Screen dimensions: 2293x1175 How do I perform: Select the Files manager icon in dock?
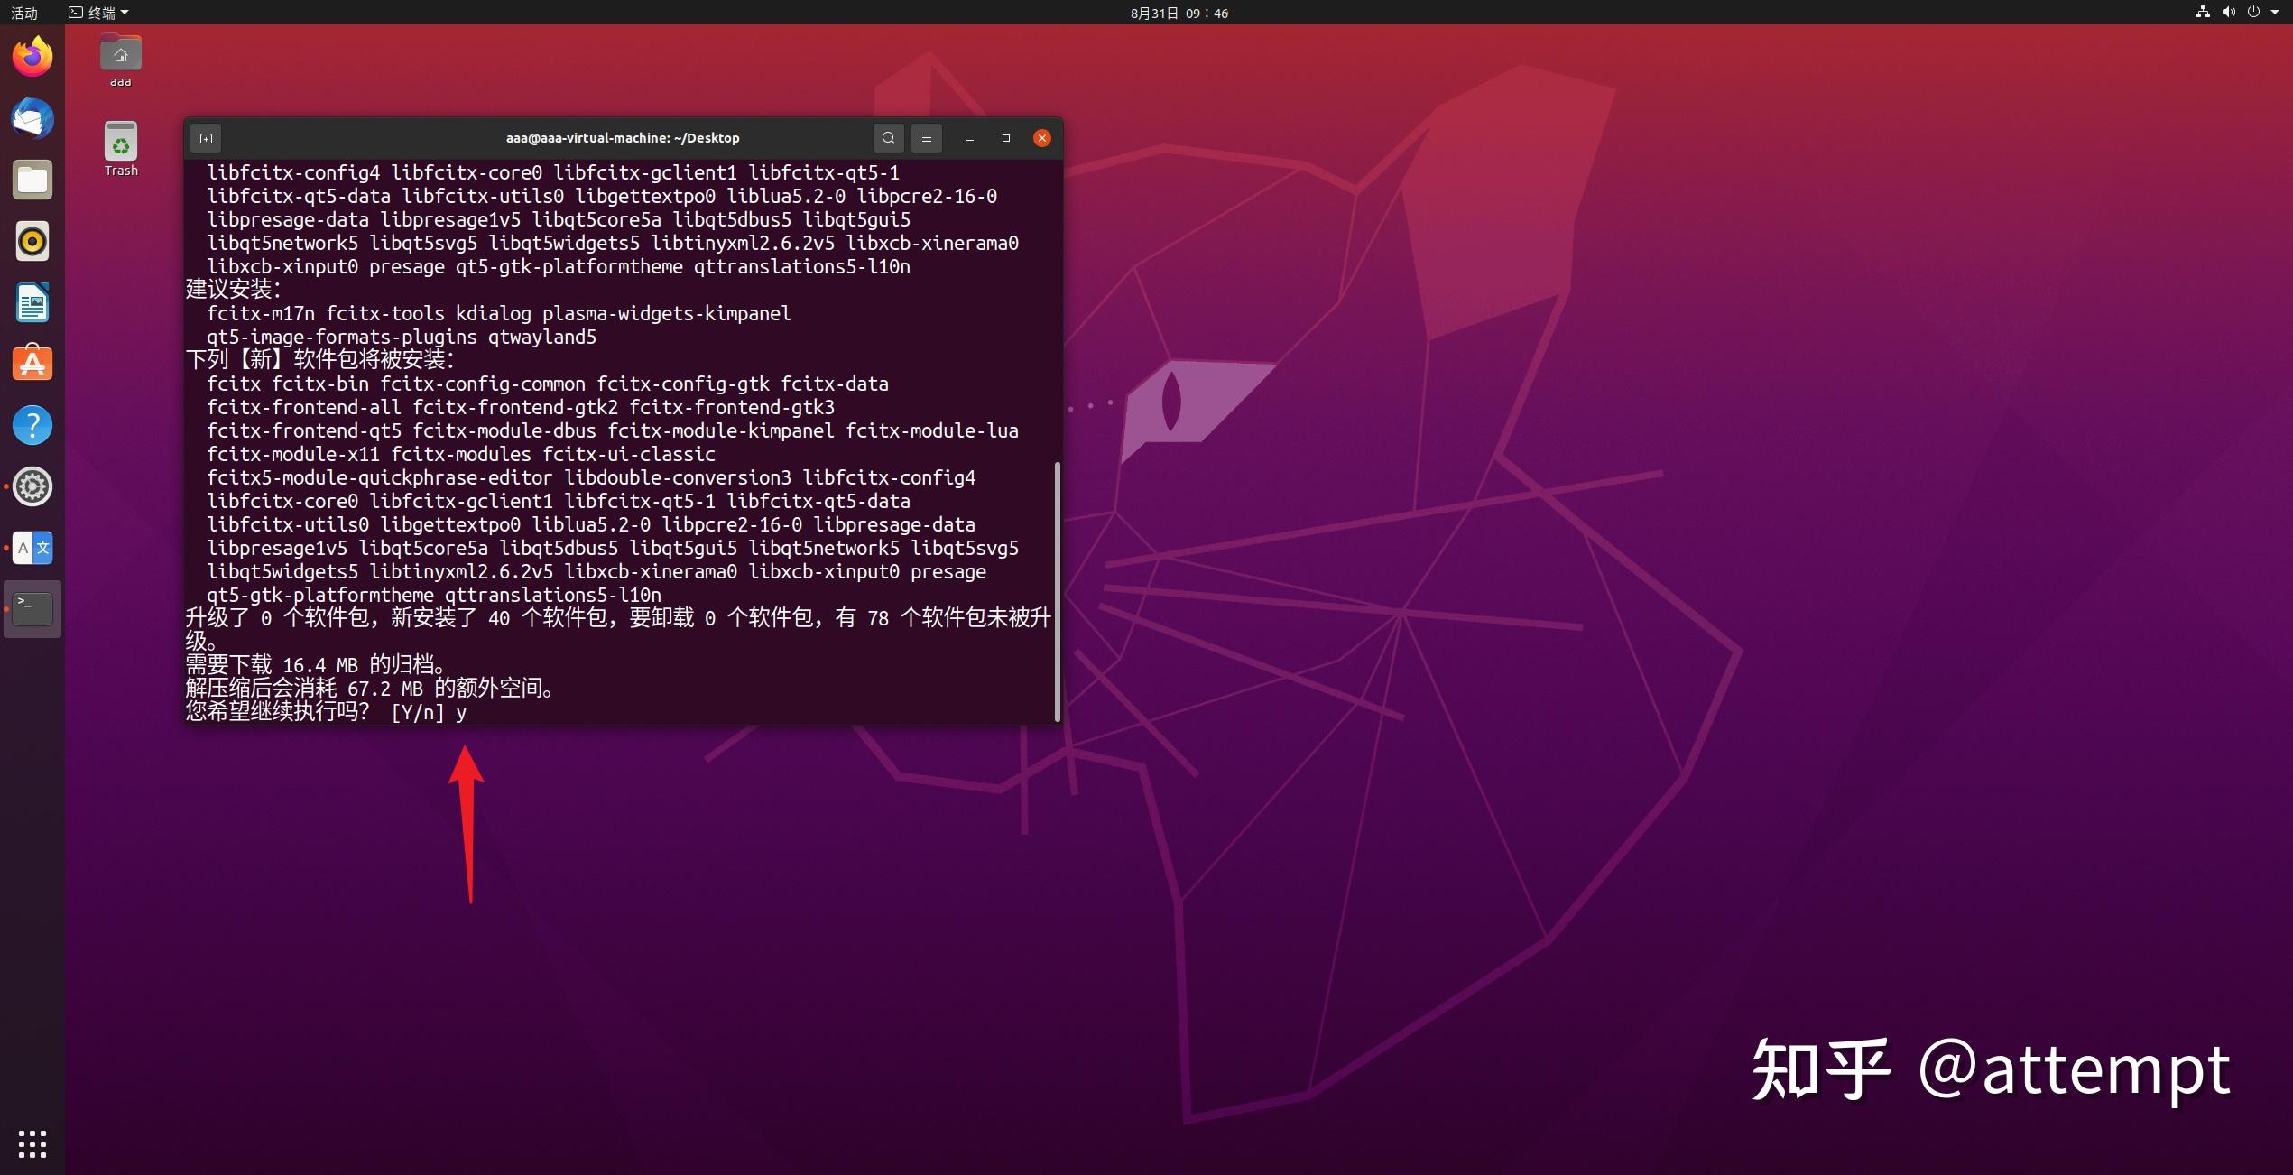pyautogui.click(x=33, y=180)
